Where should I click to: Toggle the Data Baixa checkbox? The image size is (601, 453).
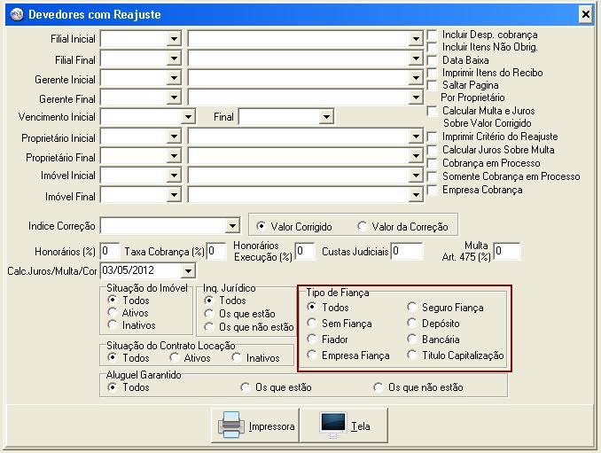click(x=432, y=60)
